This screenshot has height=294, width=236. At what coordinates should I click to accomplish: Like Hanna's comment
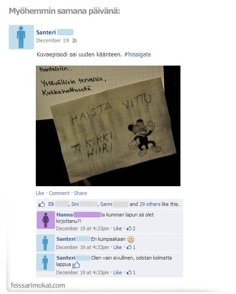tap(118, 228)
